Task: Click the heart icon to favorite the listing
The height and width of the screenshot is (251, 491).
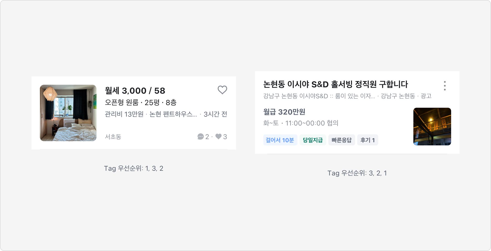Action: 222,90
